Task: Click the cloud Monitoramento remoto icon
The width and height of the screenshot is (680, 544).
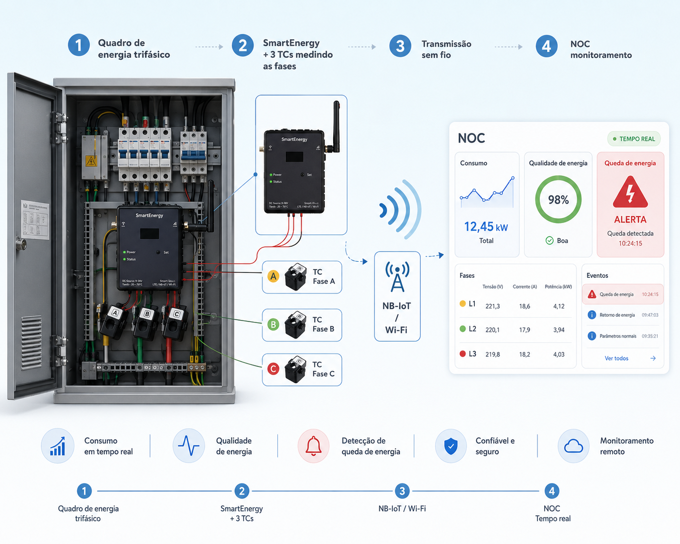Action: tap(574, 446)
